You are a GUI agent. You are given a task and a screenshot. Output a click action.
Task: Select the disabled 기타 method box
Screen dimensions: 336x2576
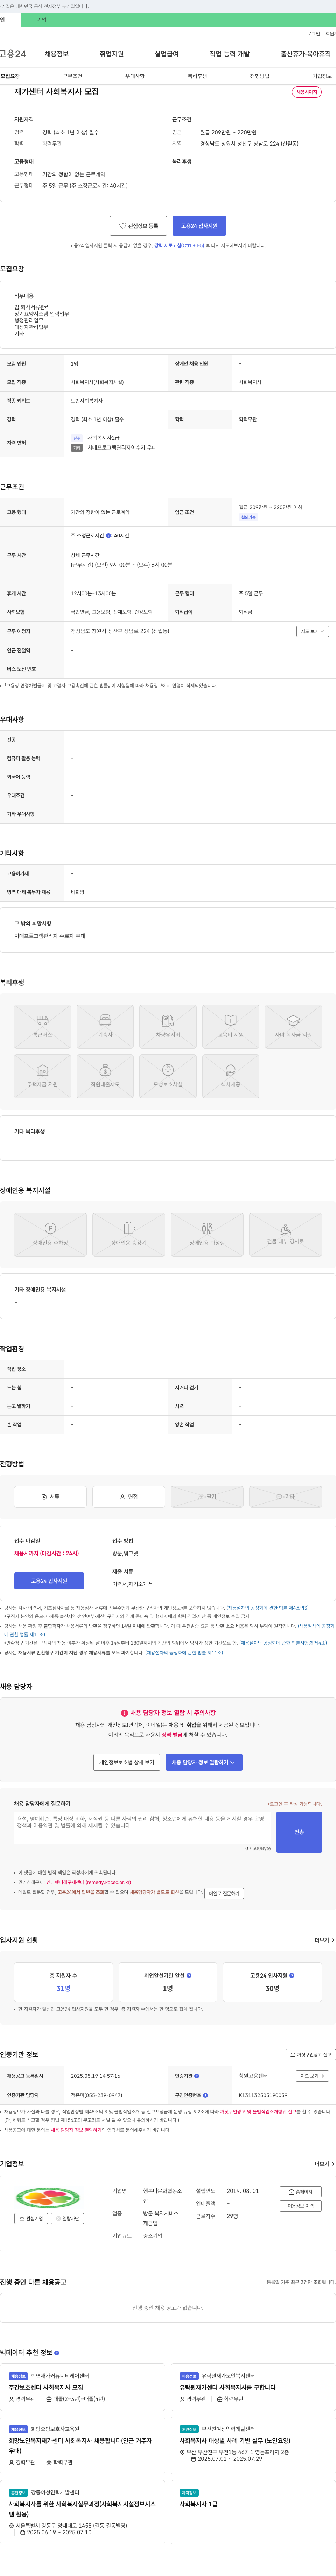pyautogui.click(x=286, y=1496)
